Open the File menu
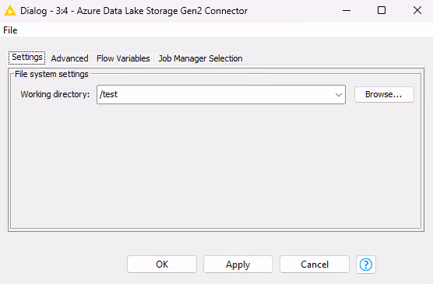433x284 pixels. coord(10,30)
